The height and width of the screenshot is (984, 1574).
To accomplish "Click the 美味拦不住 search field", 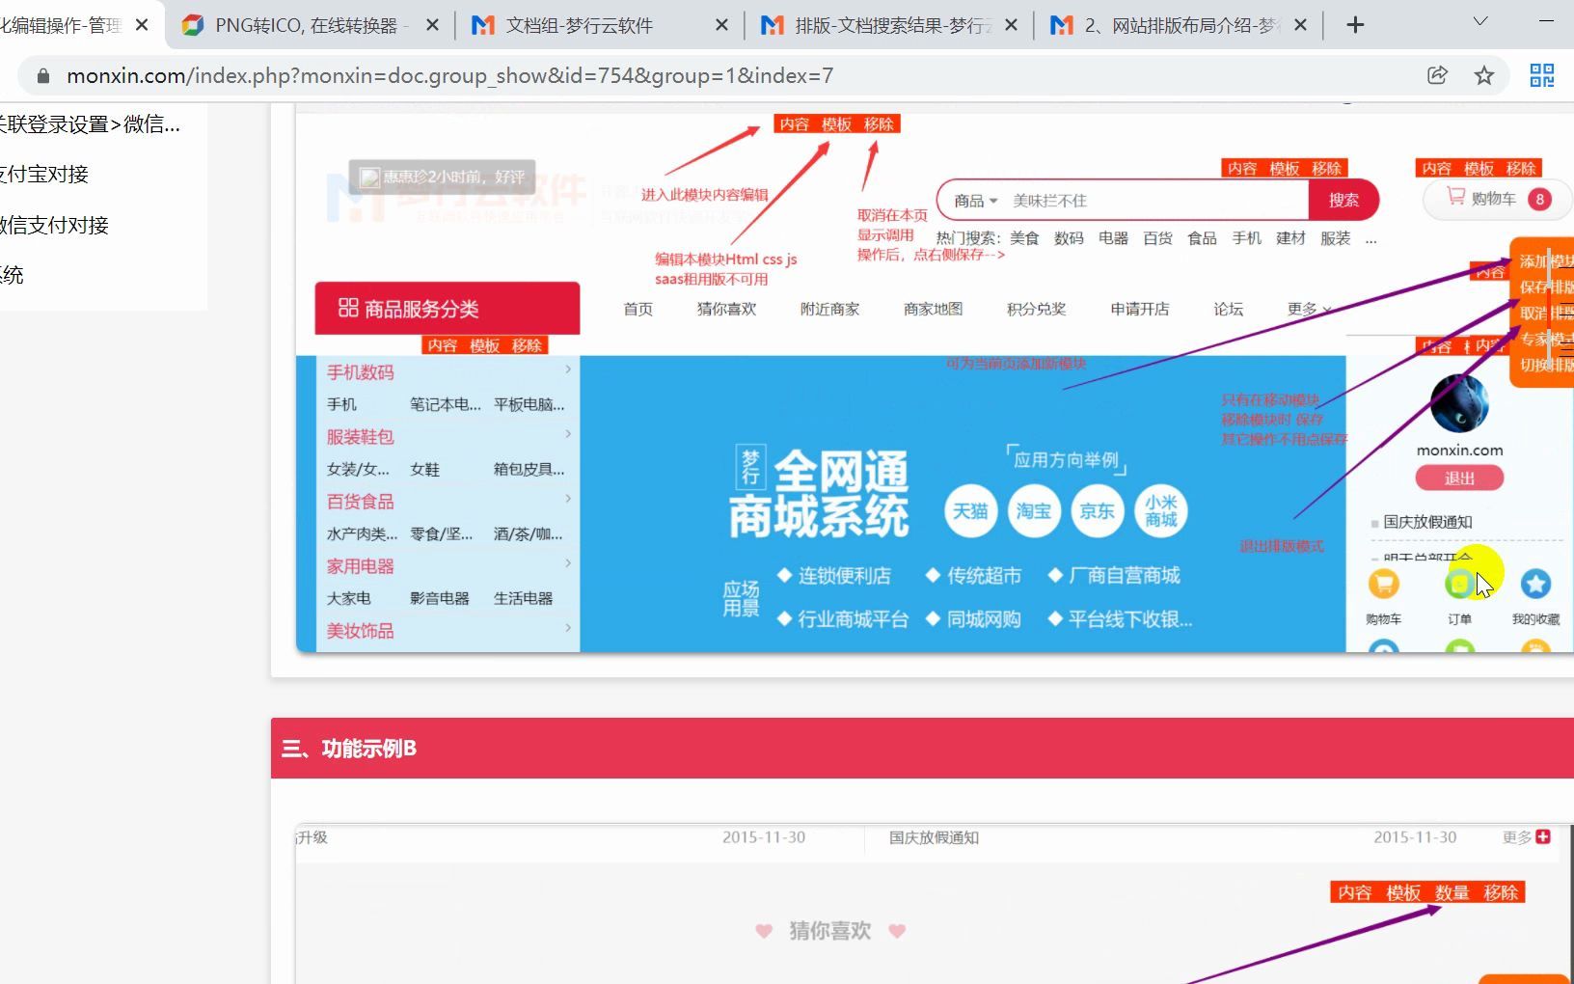I will (x=1157, y=201).
